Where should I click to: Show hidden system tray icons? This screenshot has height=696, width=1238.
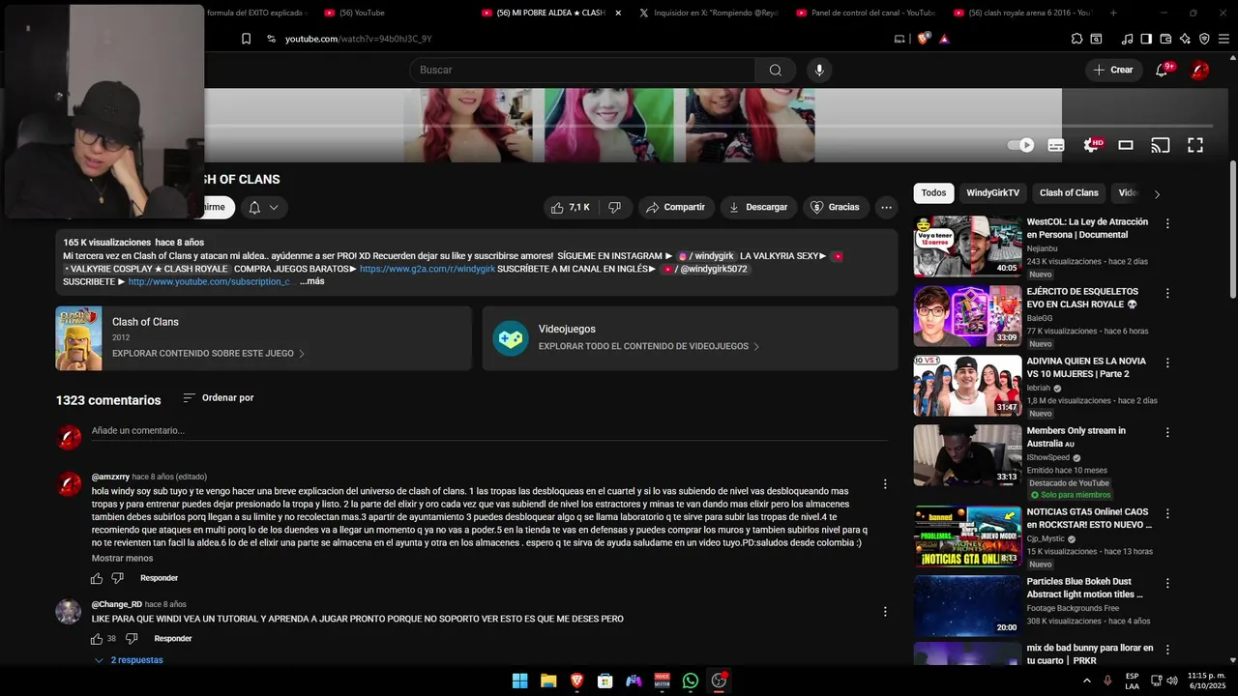[1086, 681]
